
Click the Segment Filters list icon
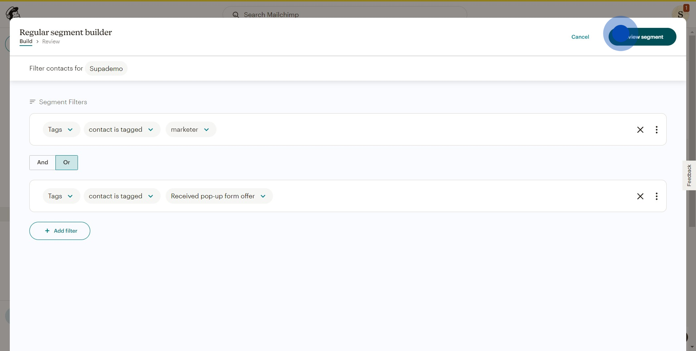point(32,102)
